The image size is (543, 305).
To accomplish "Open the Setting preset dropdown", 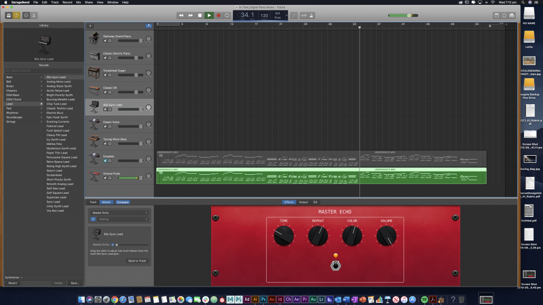I will pyautogui.click(x=123, y=219).
